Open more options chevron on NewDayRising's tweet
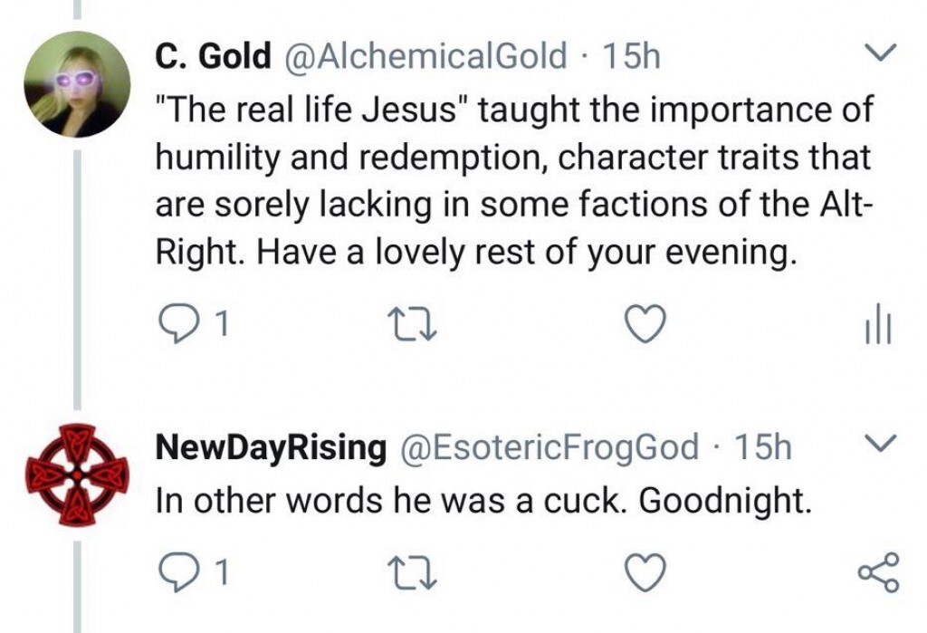 (x=877, y=444)
